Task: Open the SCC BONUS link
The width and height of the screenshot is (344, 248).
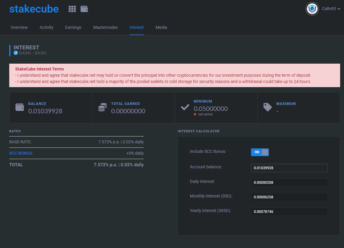Action: (21, 153)
